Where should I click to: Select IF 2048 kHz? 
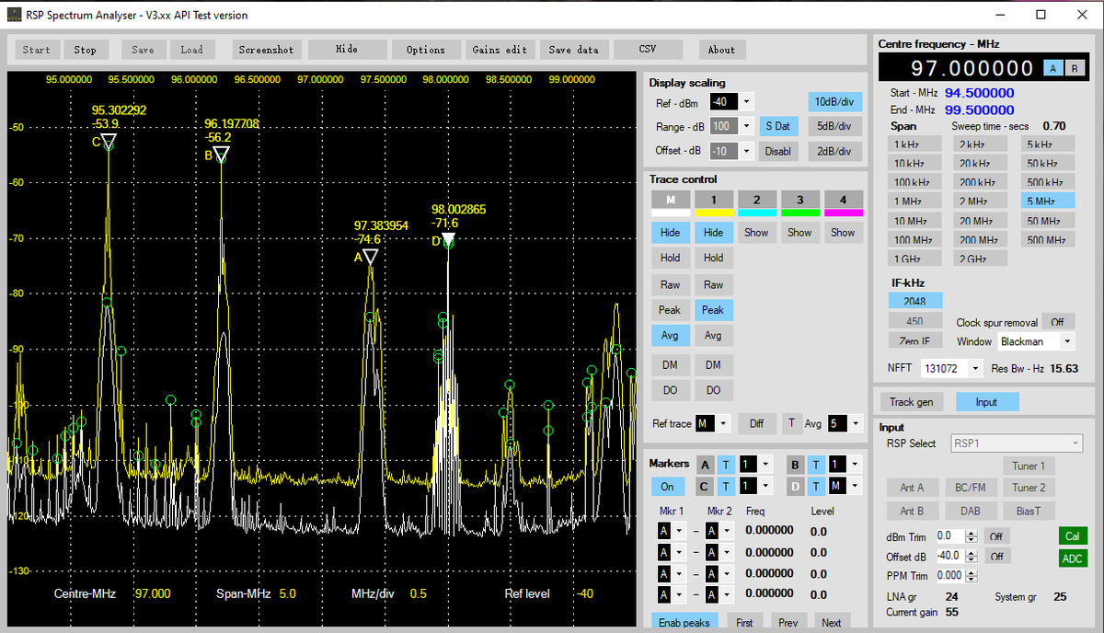tap(914, 301)
